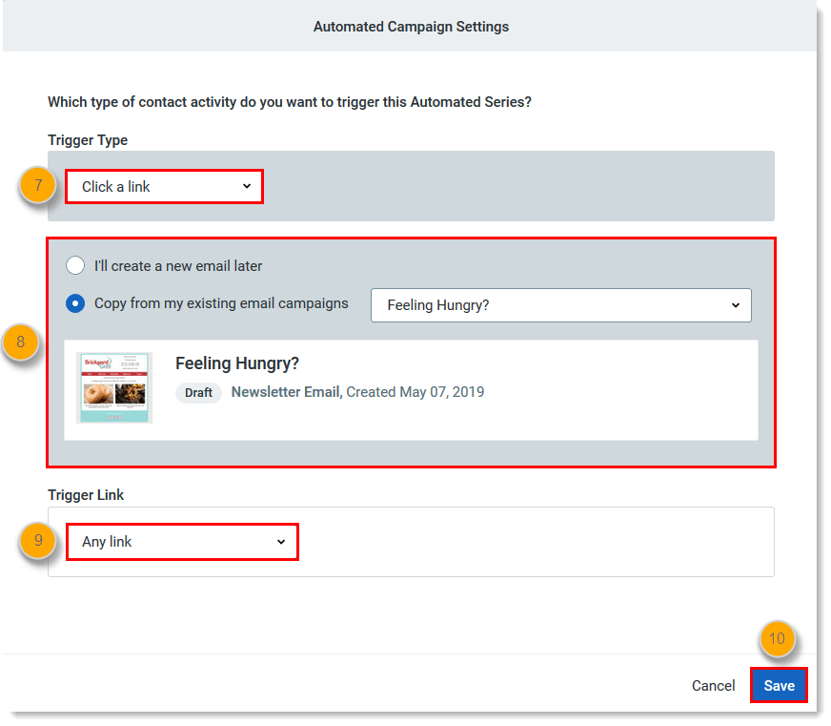The image size is (831, 726).
Task: Open the 'Feeling Hungry?' email title
Action: [237, 363]
